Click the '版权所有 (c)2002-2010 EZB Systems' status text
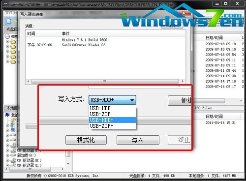This screenshot has width=246, height=181. (x=62, y=176)
